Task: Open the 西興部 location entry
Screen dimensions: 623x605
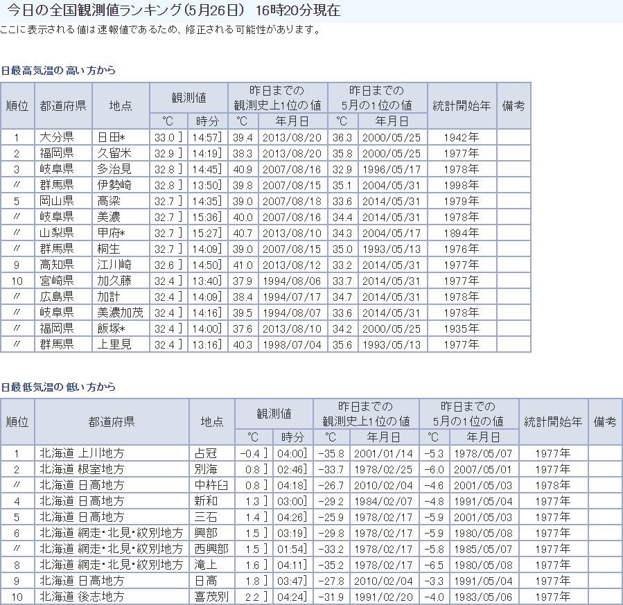Action: [211, 549]
